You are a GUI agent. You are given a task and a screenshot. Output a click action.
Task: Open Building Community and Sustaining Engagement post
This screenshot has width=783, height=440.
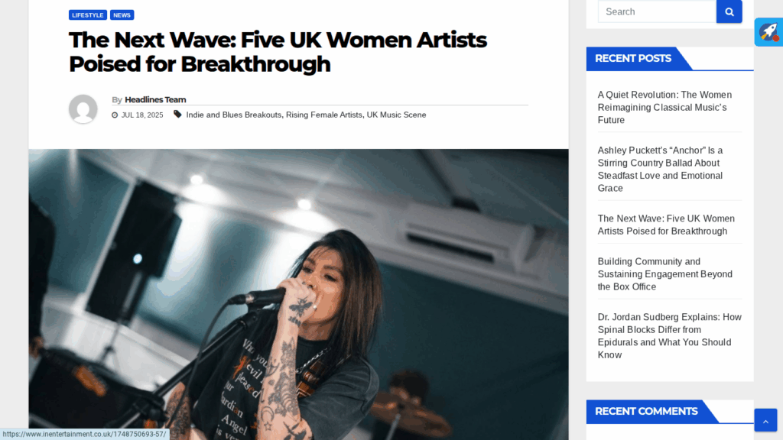(x=665, y=274)
